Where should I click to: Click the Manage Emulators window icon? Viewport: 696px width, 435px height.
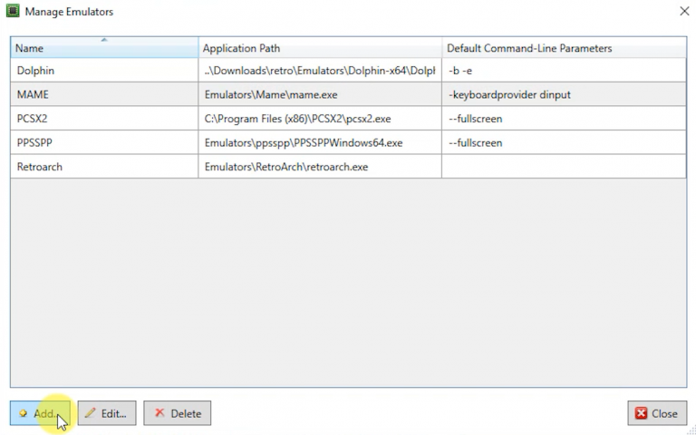coord(12,12)
